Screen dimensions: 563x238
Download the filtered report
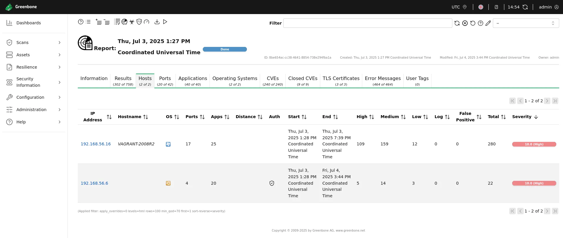[157, 22]
